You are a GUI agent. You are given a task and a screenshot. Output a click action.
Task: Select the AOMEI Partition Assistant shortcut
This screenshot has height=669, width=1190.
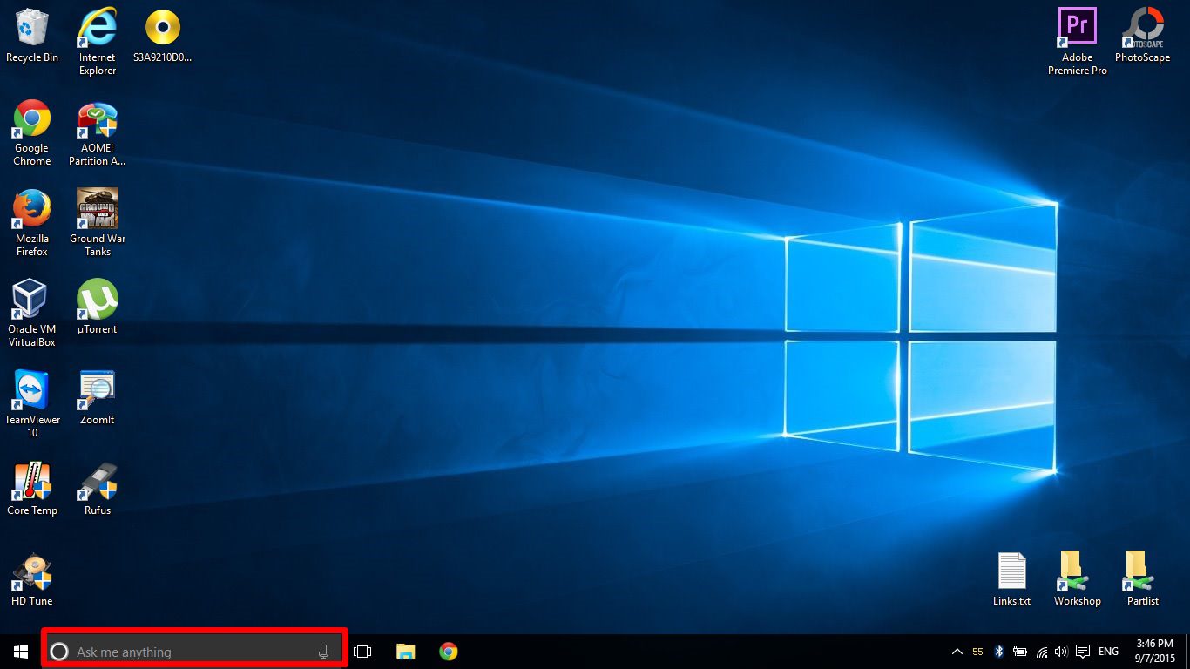coord(98,132)
